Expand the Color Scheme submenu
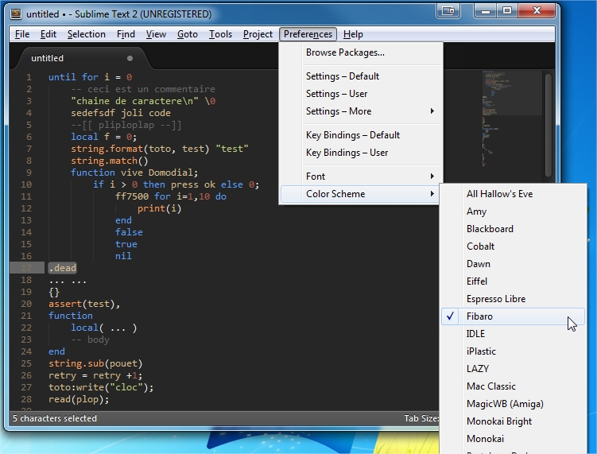 point(360,194)
